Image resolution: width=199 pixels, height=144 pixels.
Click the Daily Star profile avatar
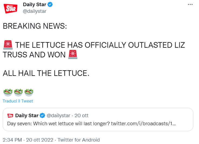tap(11, 8)
